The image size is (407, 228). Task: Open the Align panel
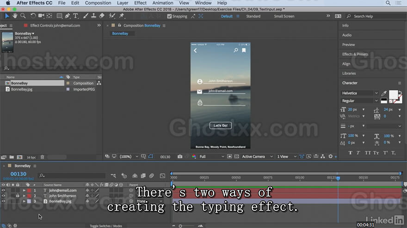346,64
